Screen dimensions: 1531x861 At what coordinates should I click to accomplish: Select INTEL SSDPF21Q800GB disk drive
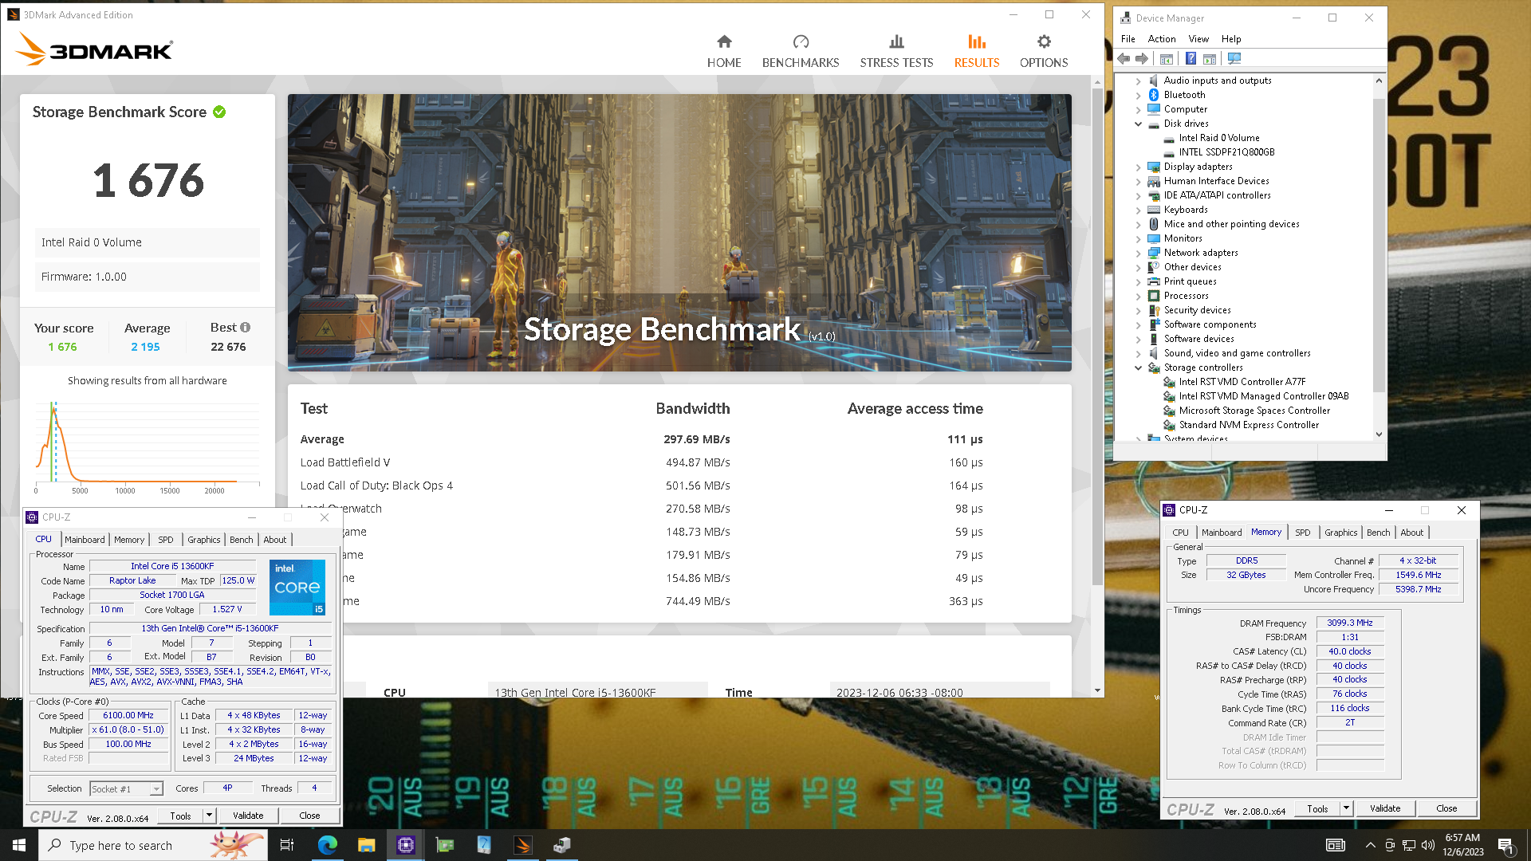coord(1226,152)
